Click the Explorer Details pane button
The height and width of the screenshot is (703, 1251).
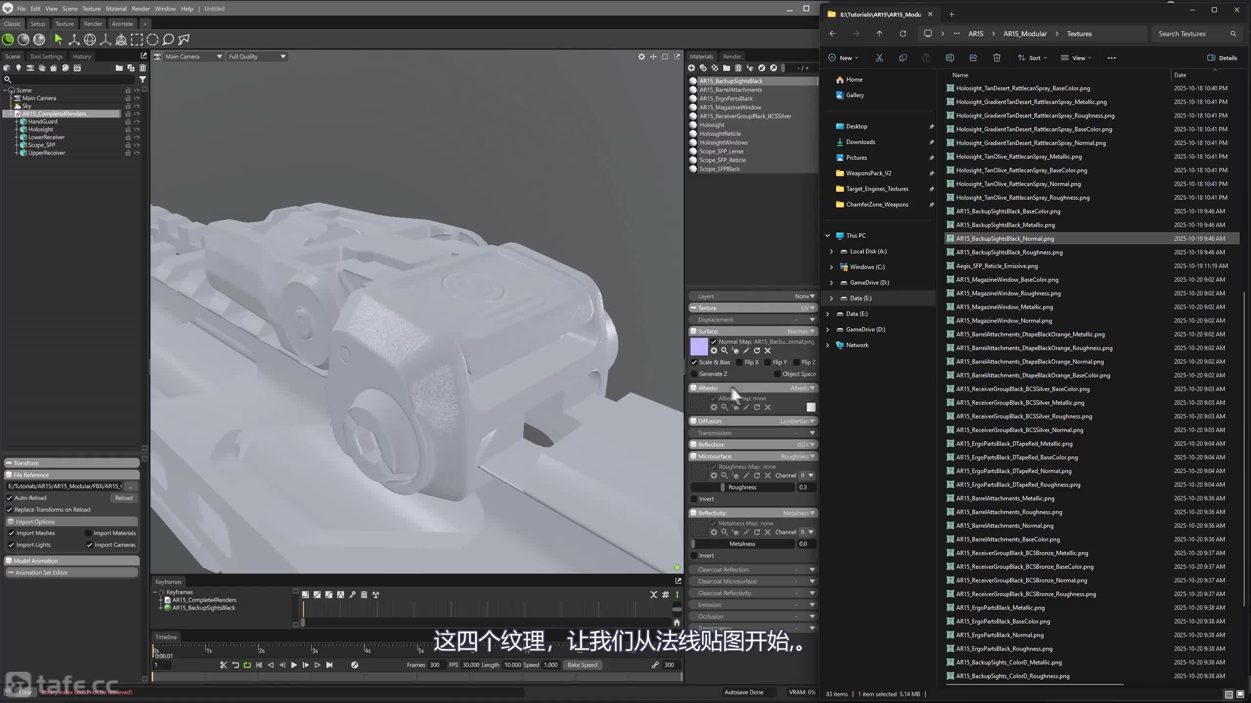point(1223,58)
